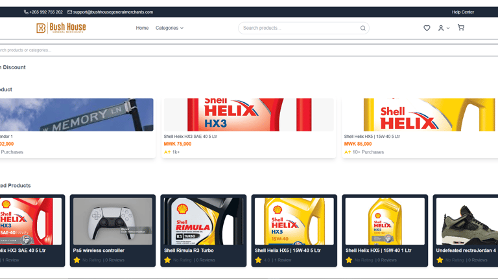Click the Undefeated rectroJordan 4 title

[x=466, y=251]
